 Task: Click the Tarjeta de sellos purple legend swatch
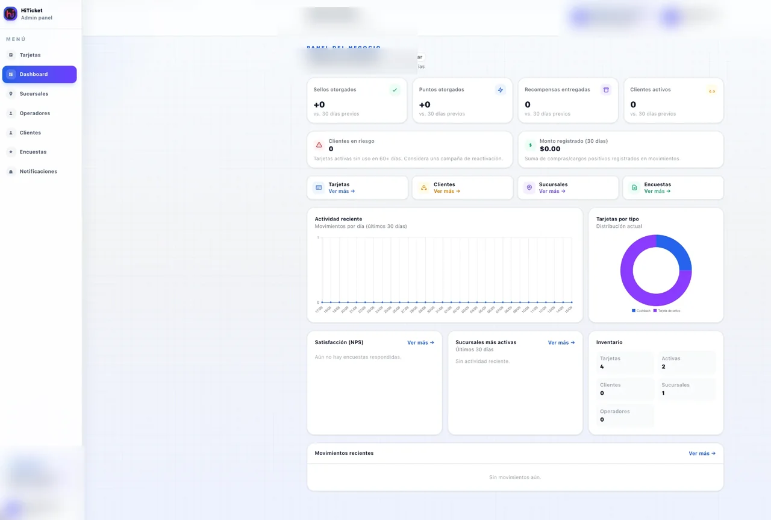(655, 310)
